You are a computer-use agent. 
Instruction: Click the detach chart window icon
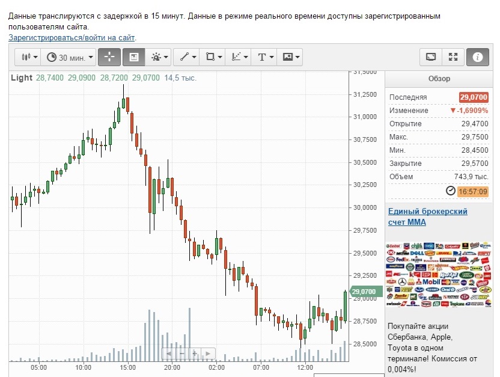click(x=430, y=57)
